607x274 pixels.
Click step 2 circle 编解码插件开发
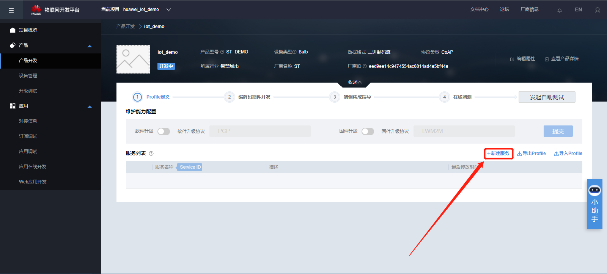(229, 97)
